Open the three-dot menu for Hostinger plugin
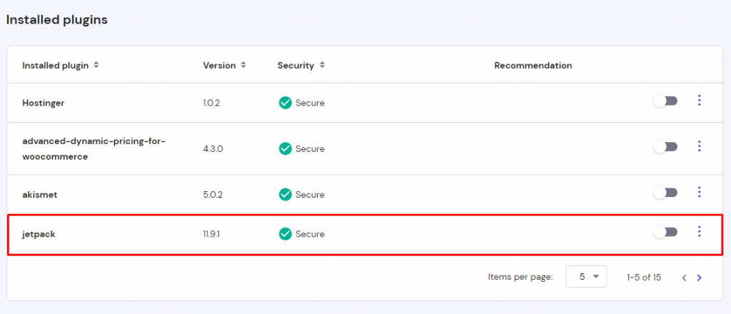 tap(699, 101)
